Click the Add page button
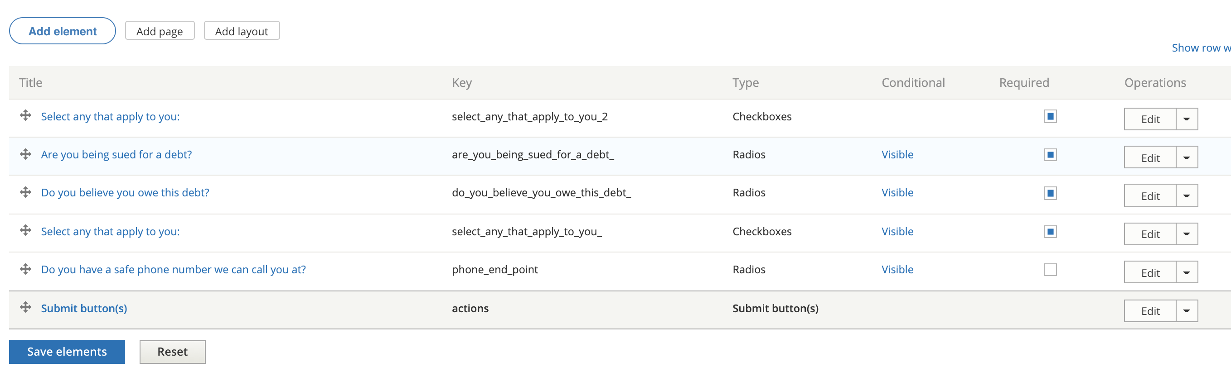The width and height of the screenshot is (1231, 381). [160, 31]
